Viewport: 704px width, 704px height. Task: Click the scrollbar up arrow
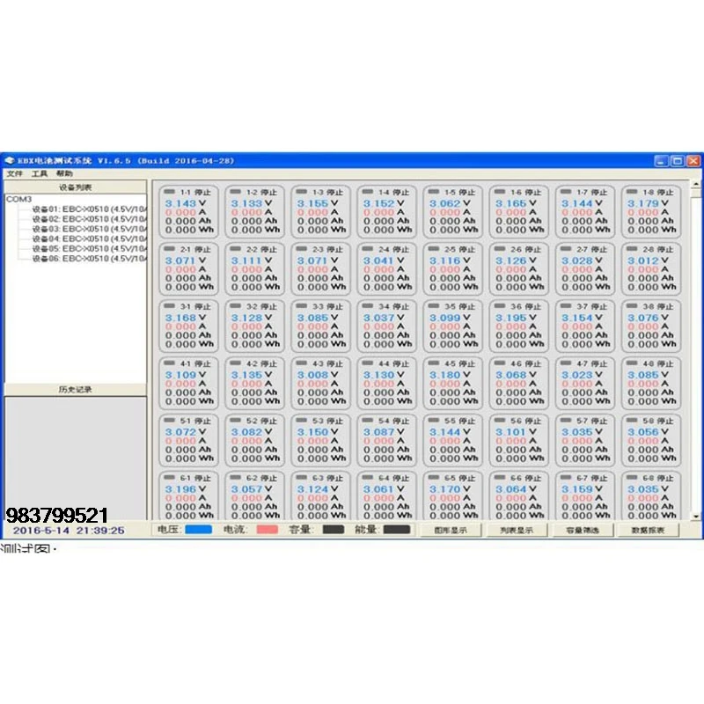tap(696, 184)
